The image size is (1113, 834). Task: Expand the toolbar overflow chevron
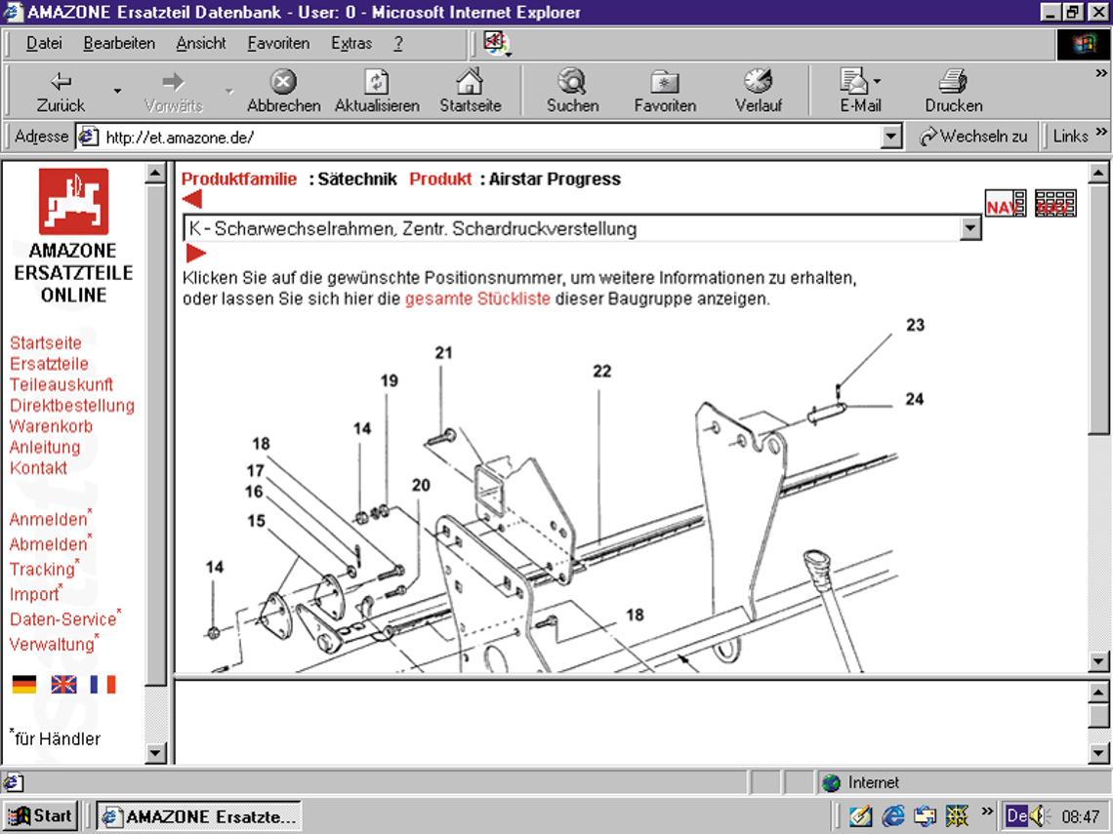pos(1101,73)
